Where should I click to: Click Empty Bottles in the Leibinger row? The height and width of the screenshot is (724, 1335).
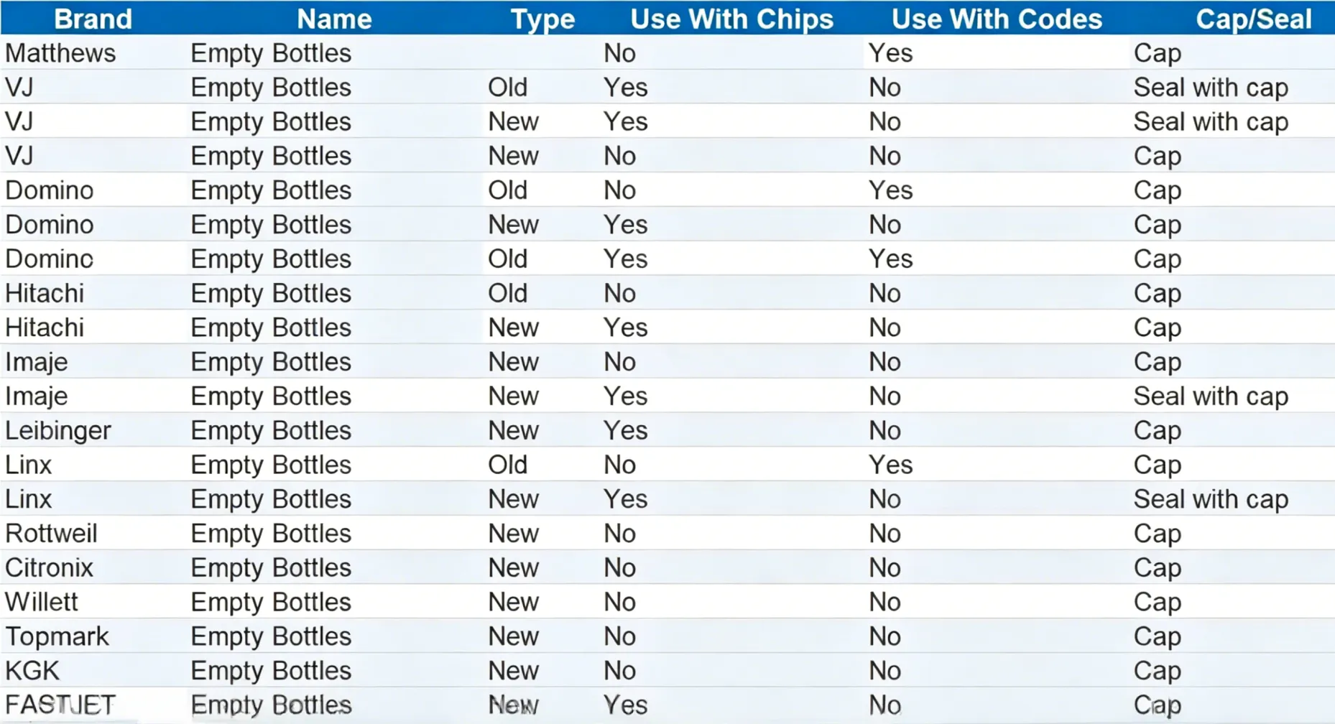[x=271, y=431]
